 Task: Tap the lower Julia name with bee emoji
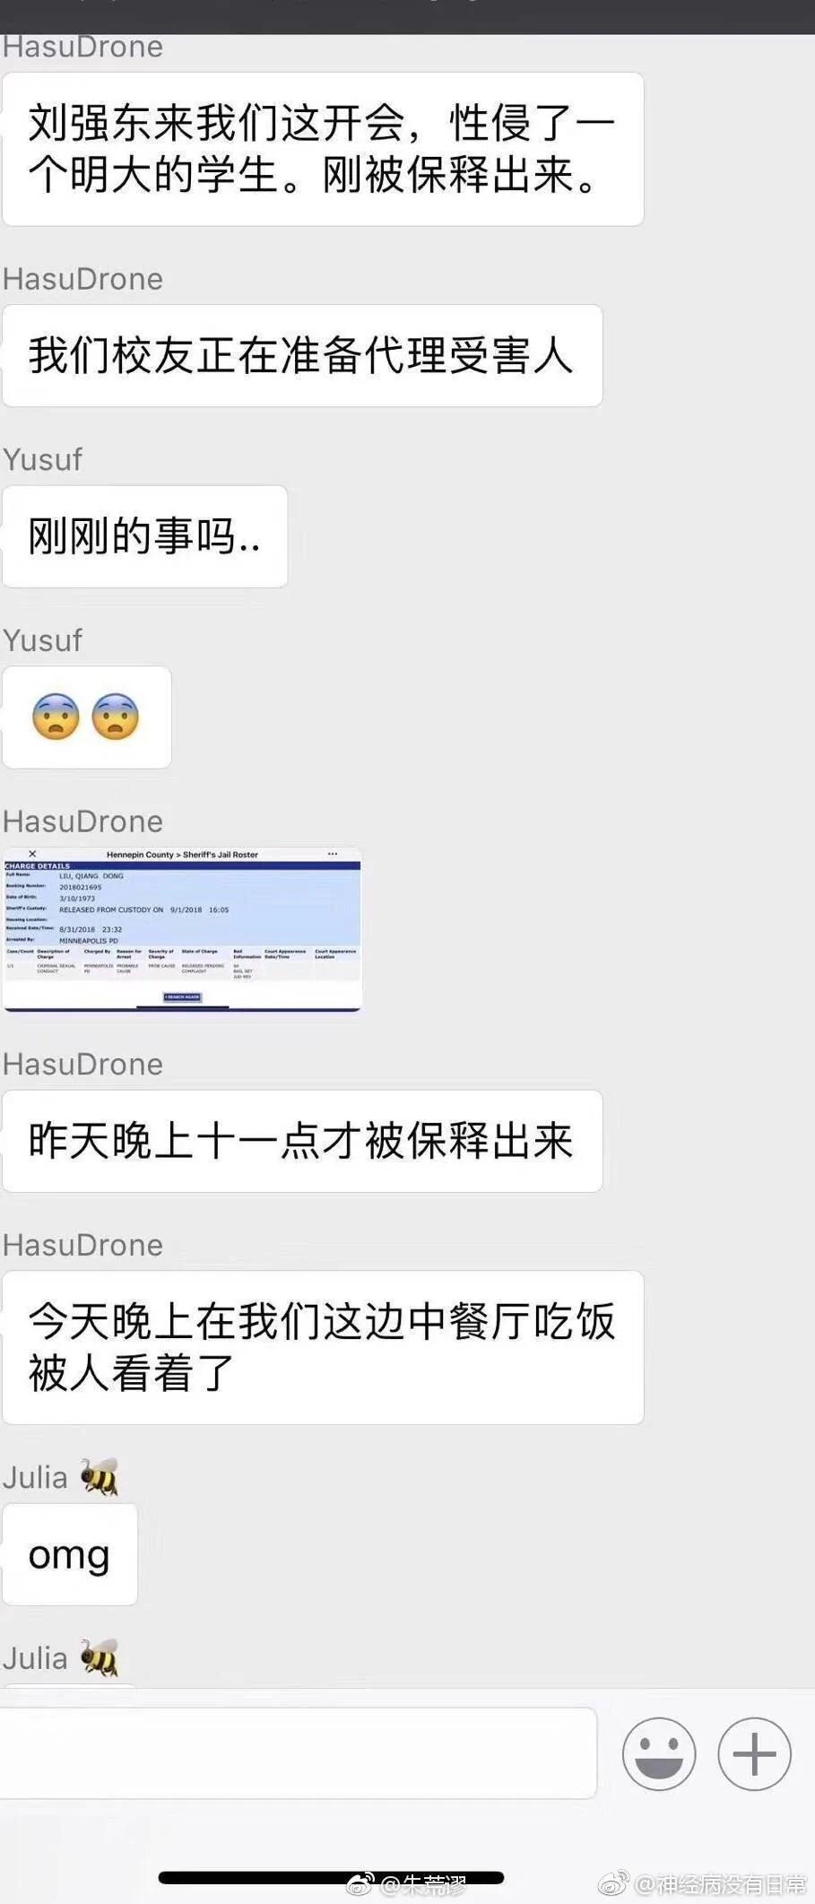coord(61,1658)
